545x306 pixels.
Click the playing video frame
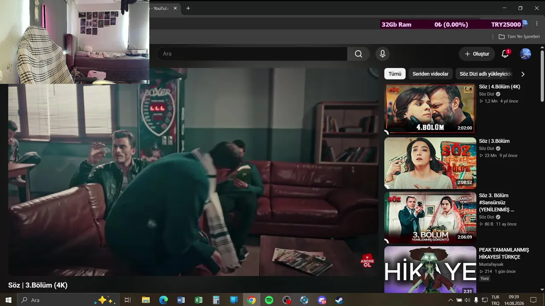(x=193, y=172)
